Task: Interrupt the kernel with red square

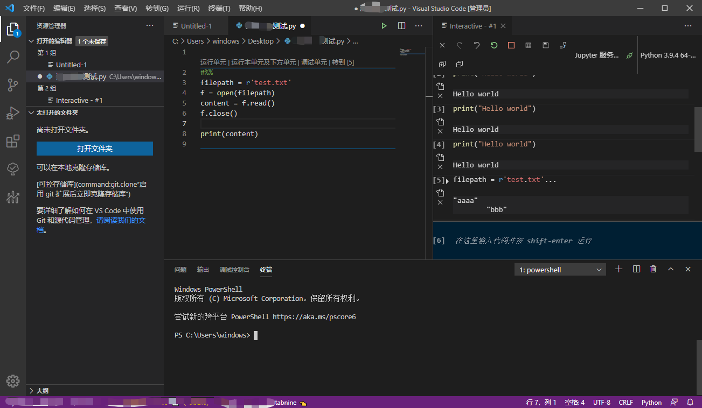Action: coord(511,45)
